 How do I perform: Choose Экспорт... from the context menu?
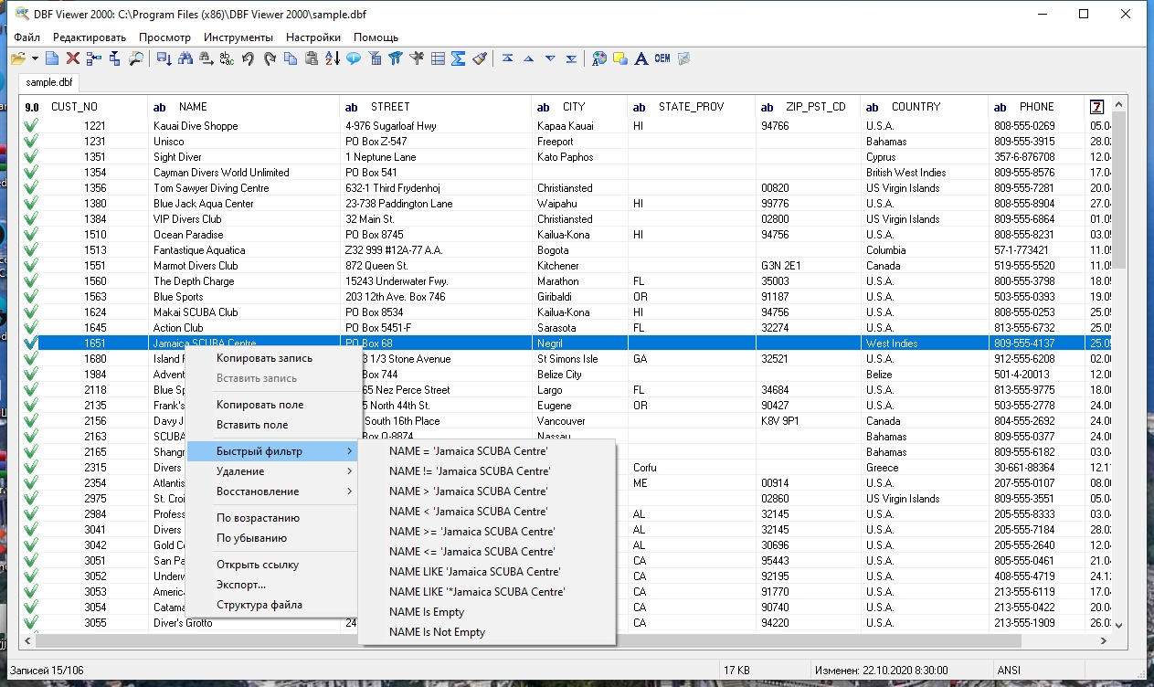point(241,585)
